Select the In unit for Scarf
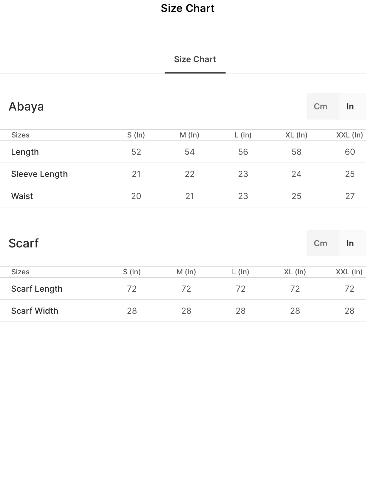 click(350, 243)
